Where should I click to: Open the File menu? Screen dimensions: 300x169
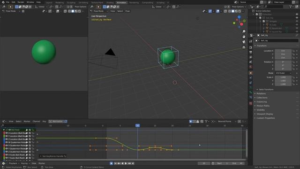point(7,2)
